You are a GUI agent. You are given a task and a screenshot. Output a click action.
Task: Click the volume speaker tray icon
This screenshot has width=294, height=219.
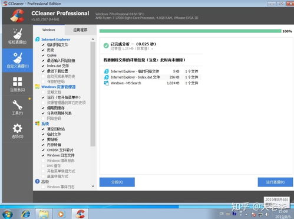[x=266, y=214]
